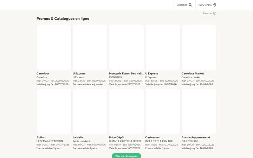Open the Brico Dépôt catalogue thumbnail
The height and width of the screenshot is (158, 253).
(x=126, y=111)
